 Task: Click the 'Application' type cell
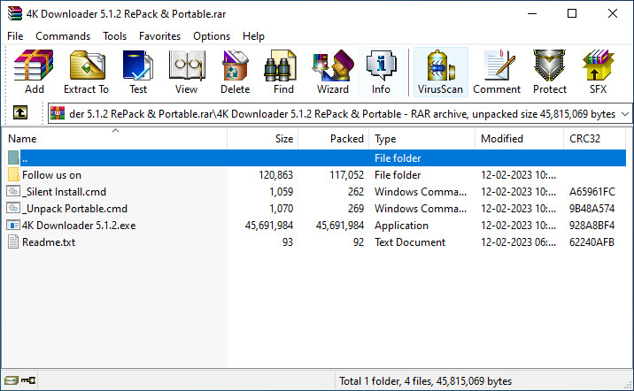point(401,226)
